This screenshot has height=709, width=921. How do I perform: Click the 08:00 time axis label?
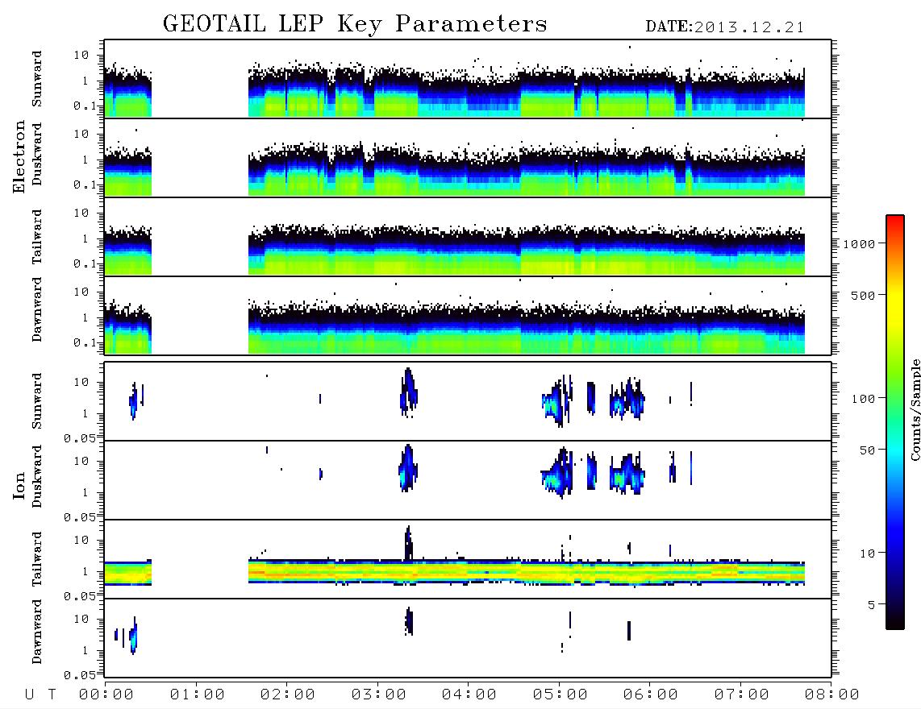[x=831, y=694]
